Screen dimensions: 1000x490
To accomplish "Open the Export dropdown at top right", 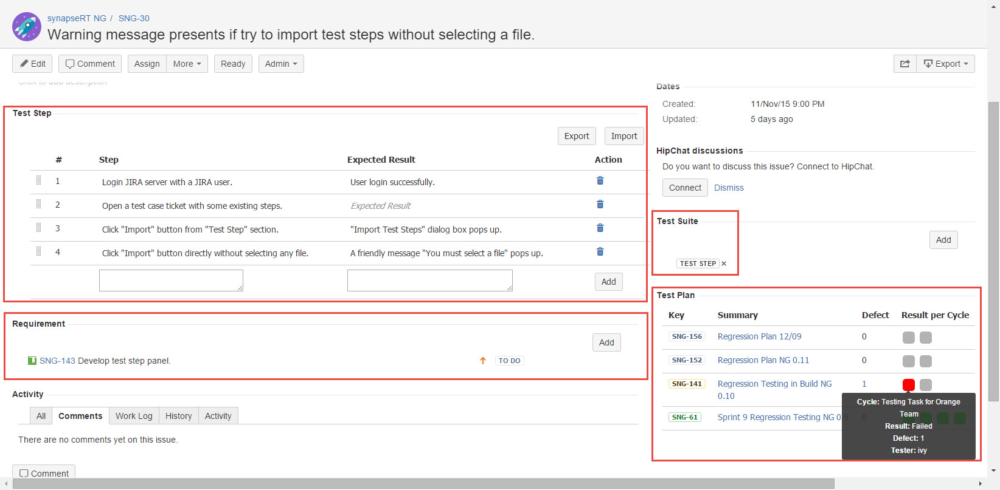I will click(x=946, y=64).
